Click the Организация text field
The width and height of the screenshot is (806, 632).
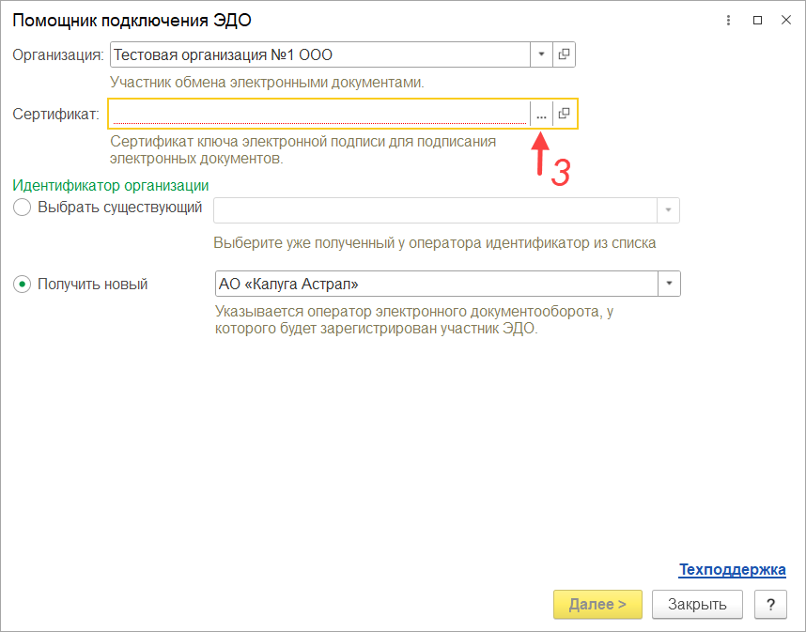pyautogui.click(x=319, y=54)
